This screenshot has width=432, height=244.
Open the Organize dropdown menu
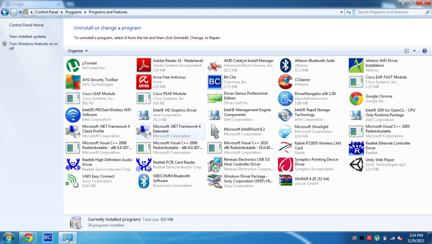78,51
